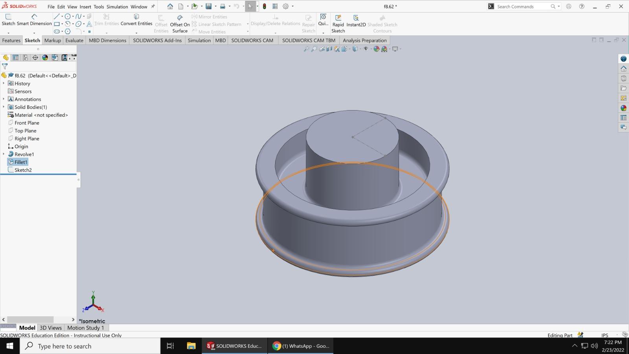Click Zoom to Fit in view toolbar
This screenshot has height=354, width=629.
click(307, 48)
